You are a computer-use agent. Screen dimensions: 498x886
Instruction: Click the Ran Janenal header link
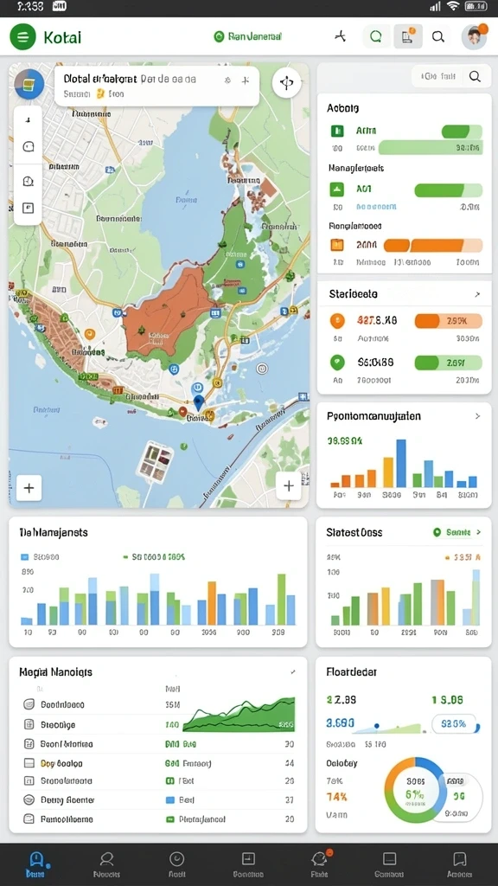click(248, 36)
